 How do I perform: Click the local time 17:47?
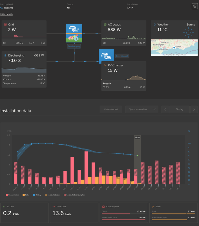[x=130, y=8]
